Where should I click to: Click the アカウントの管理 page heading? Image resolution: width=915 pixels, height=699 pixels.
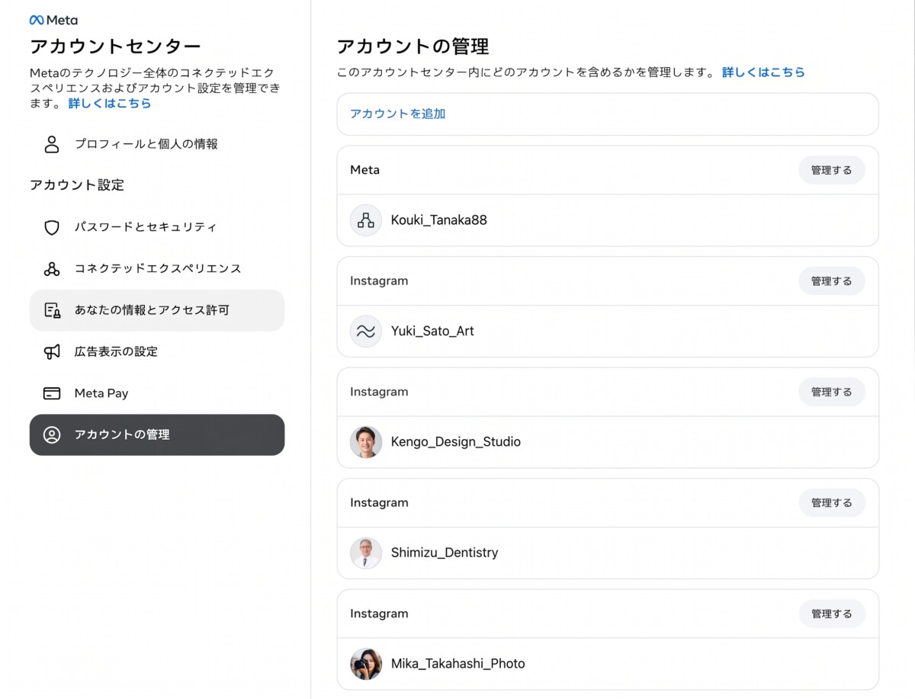pos(413,46)
